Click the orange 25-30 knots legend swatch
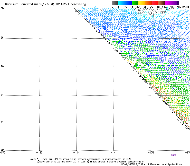The image size is (190, 166). (148, 3)
